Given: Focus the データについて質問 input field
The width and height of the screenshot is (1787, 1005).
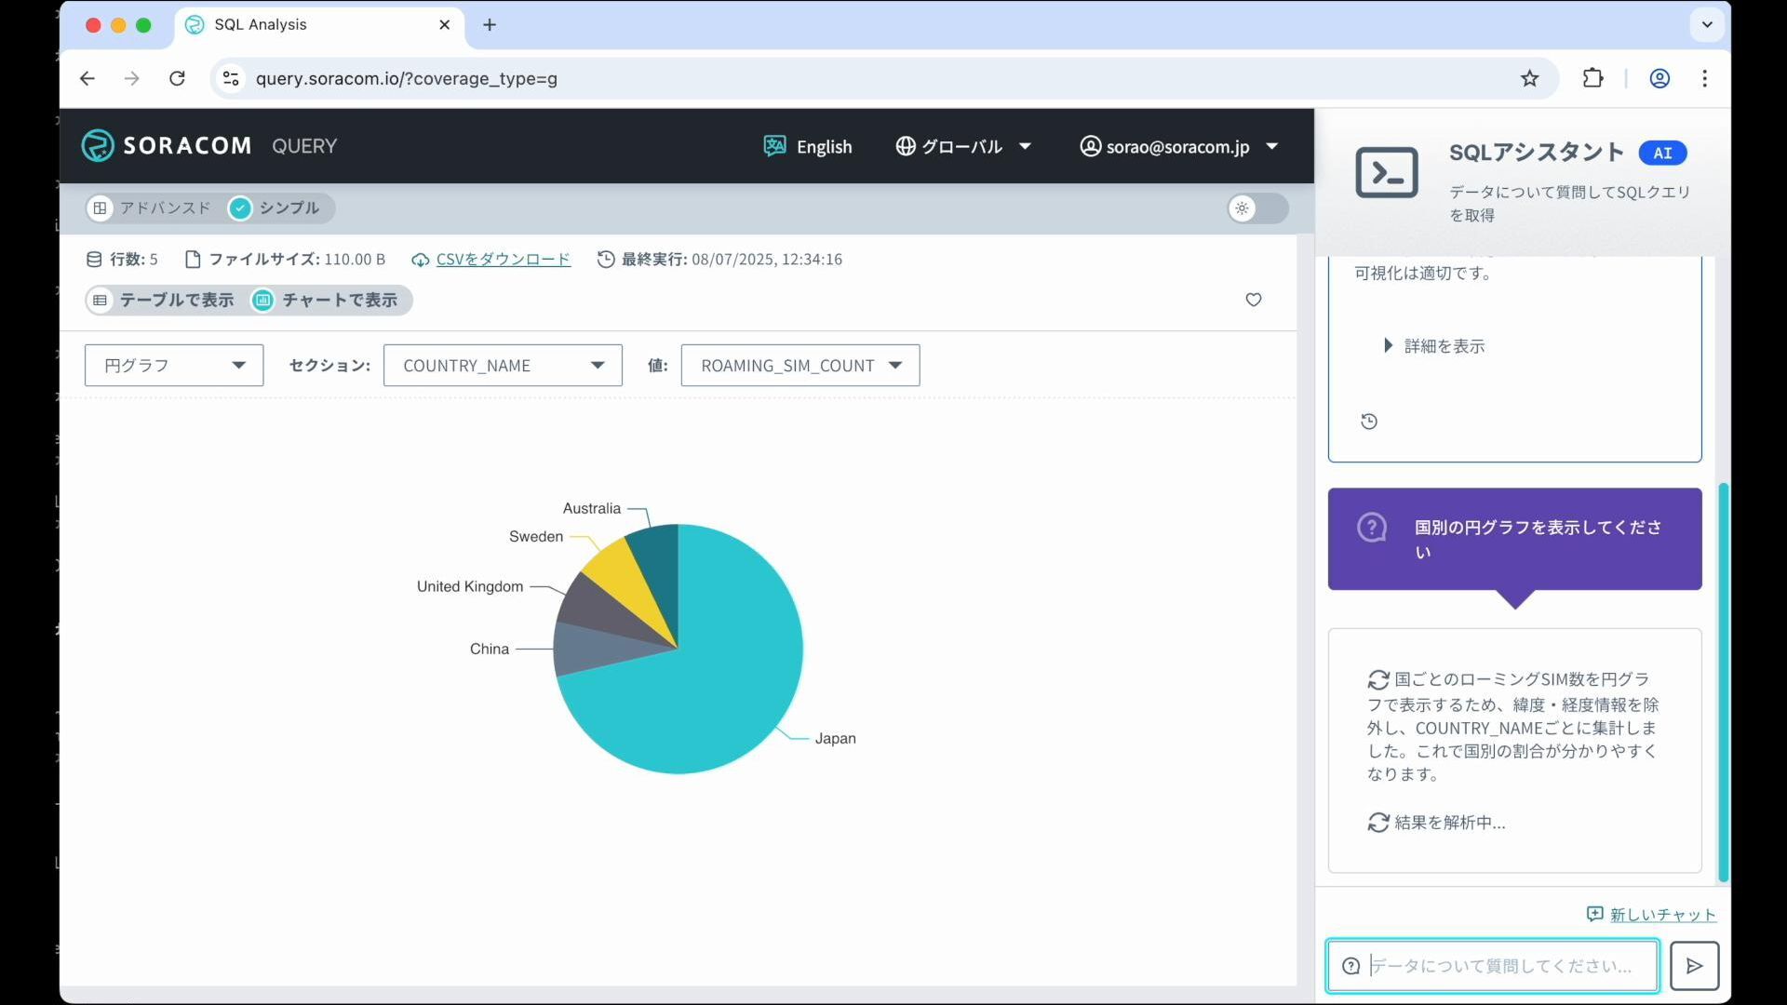Looking at the screenshot, I should [x=1492, y=966].
